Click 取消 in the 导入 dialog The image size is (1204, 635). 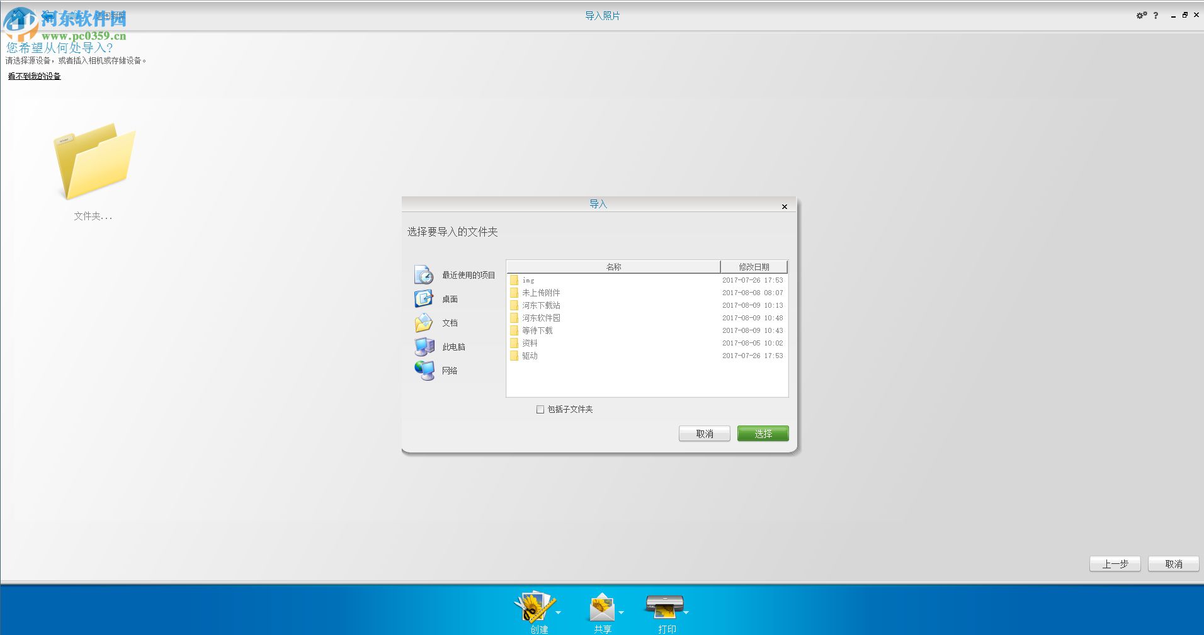click(x=705, y=434)
